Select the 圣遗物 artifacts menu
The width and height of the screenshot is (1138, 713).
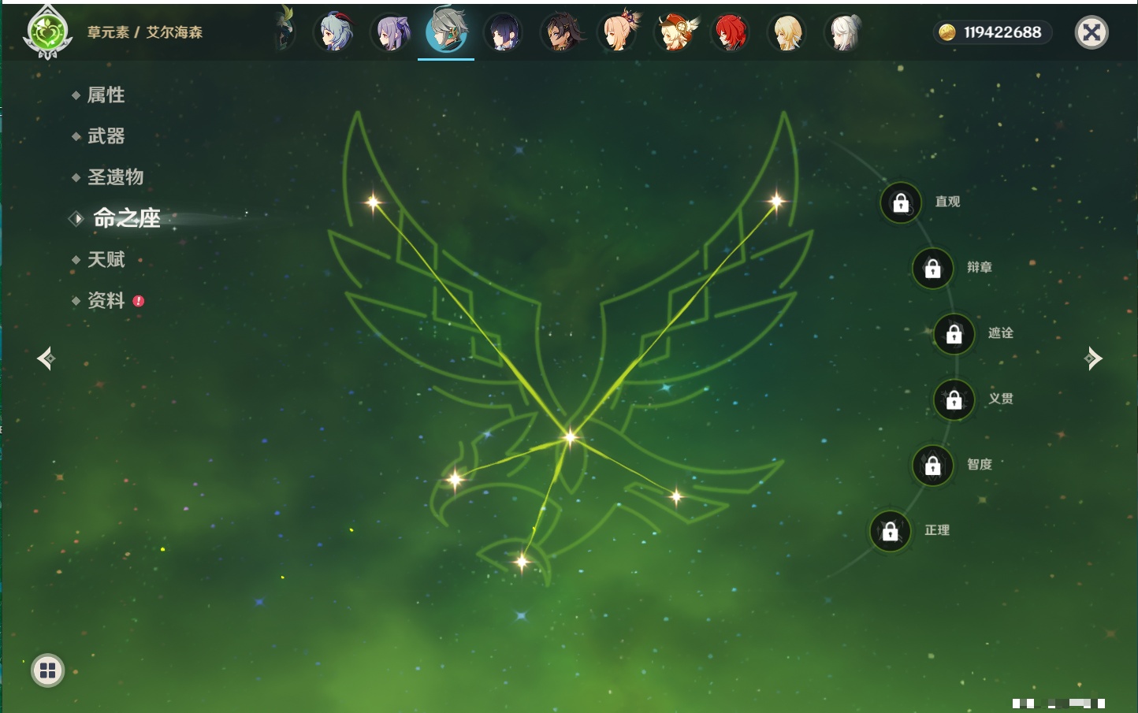pyautogui.click(x=115, y=177)
